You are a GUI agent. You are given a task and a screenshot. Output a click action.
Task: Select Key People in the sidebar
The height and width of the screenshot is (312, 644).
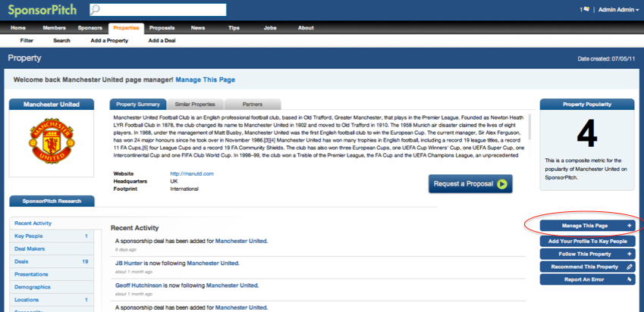pyautogui.click(x=52, y=236)
